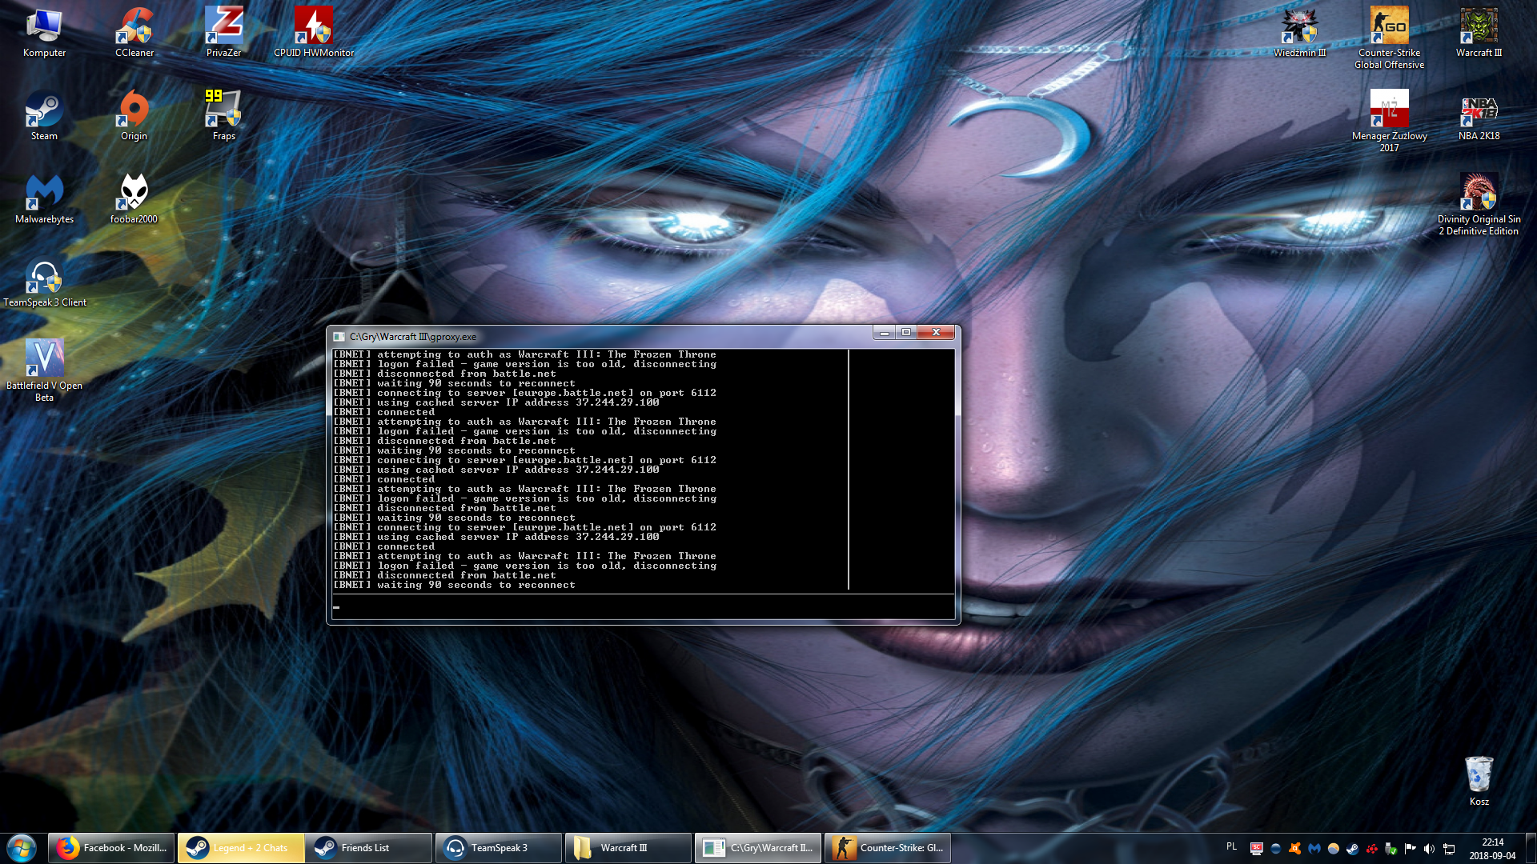Open the Action Center flag tray icon
This screenshot has height=864, width=1537.
(x=1411, y=849)
